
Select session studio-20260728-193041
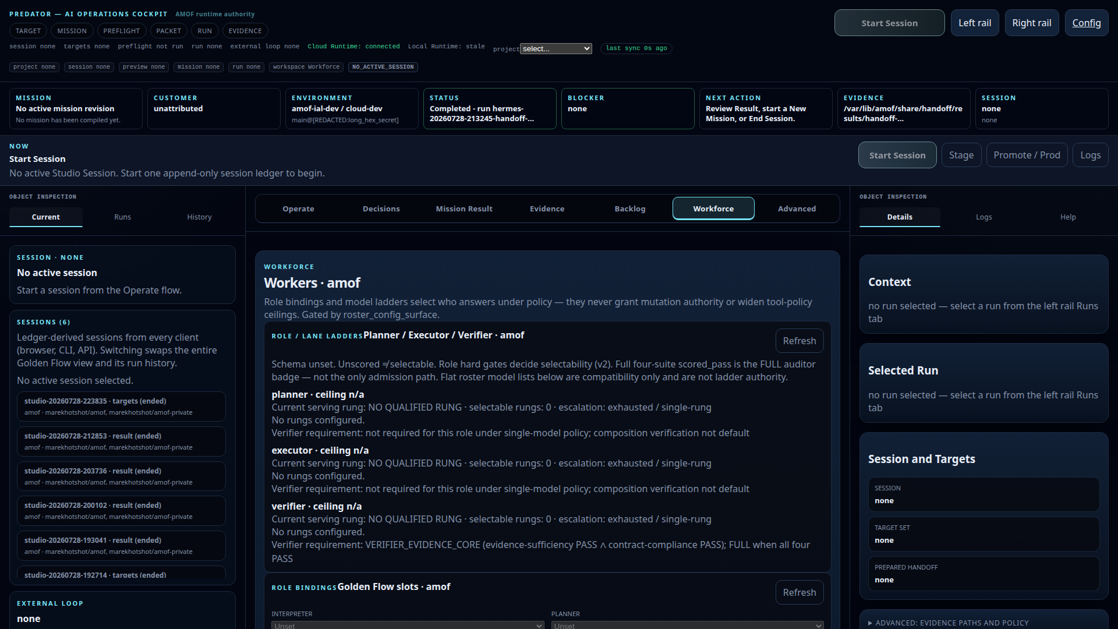(x=121, y=546)
